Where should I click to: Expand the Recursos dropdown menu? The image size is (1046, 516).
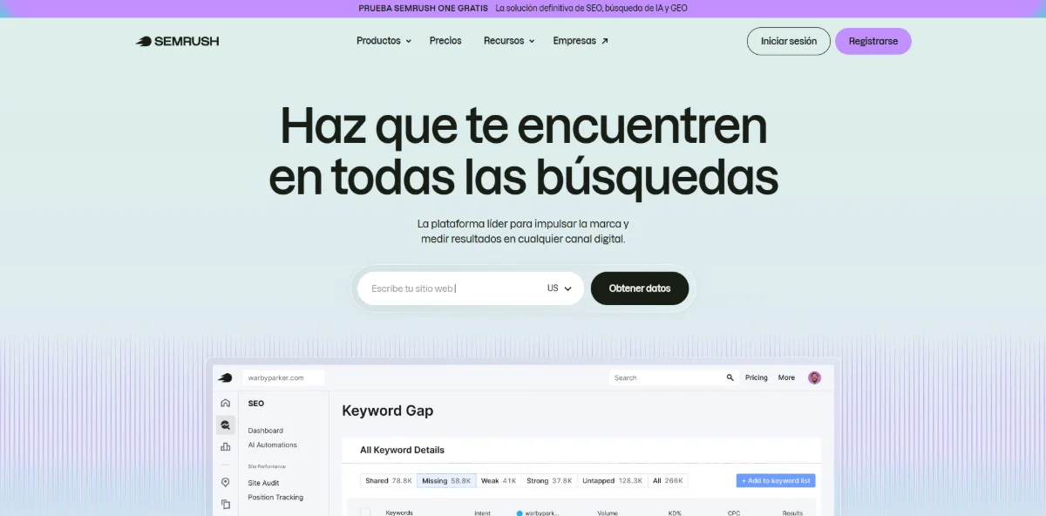[x=509, y=41]
